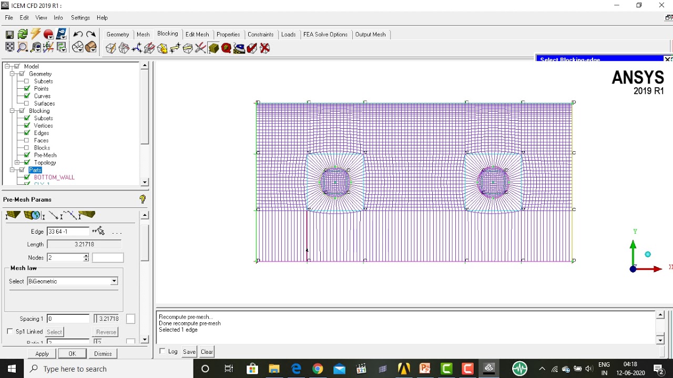Click the Pre-Mesh Smooth icon
Viewport: 673px width, 378px height.
tap(239, 48)
